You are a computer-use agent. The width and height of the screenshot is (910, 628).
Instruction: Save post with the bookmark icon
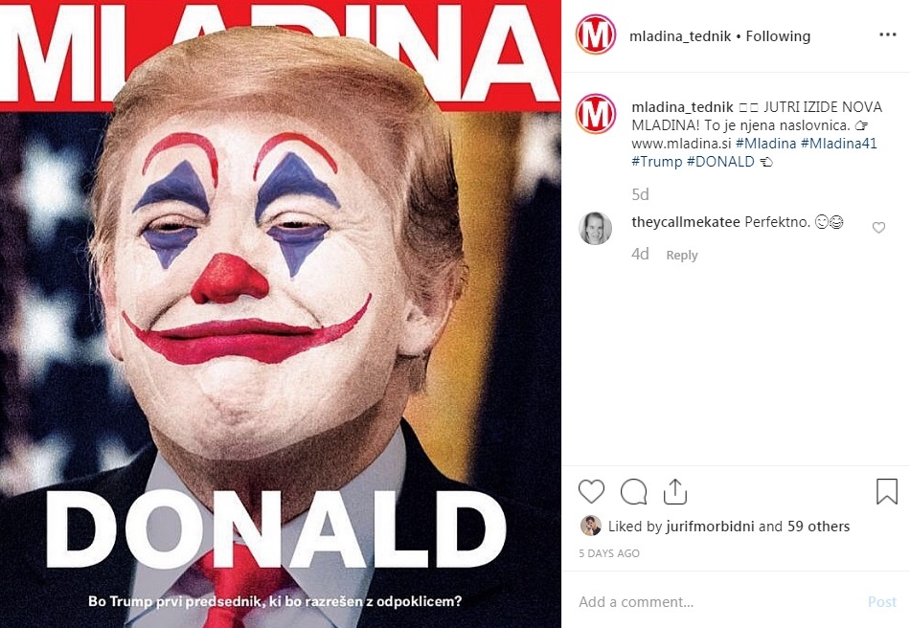(887, 492)
